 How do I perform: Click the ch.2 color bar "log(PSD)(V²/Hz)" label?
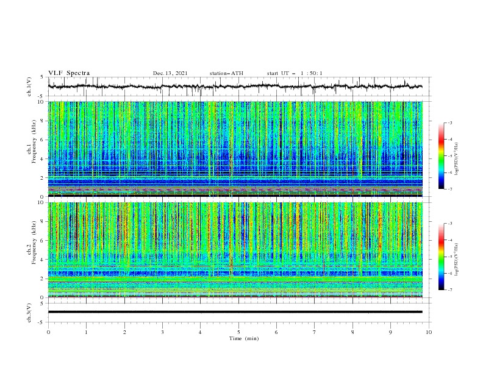(x=456, y=260)
